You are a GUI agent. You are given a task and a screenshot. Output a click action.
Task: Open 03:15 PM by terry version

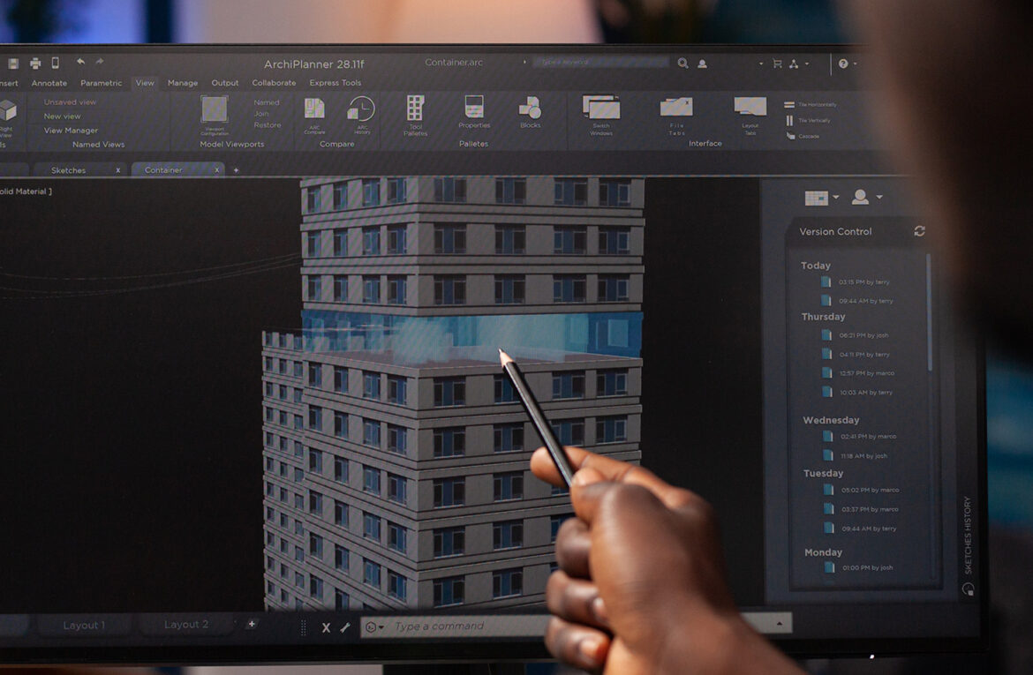click(856, 281)
